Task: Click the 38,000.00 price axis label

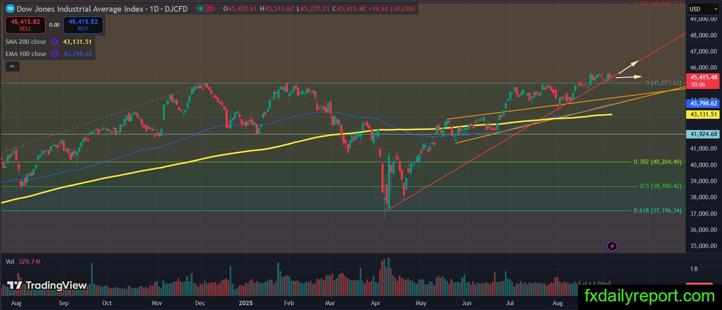Action: pyautogui.click(x=703, y=197)
